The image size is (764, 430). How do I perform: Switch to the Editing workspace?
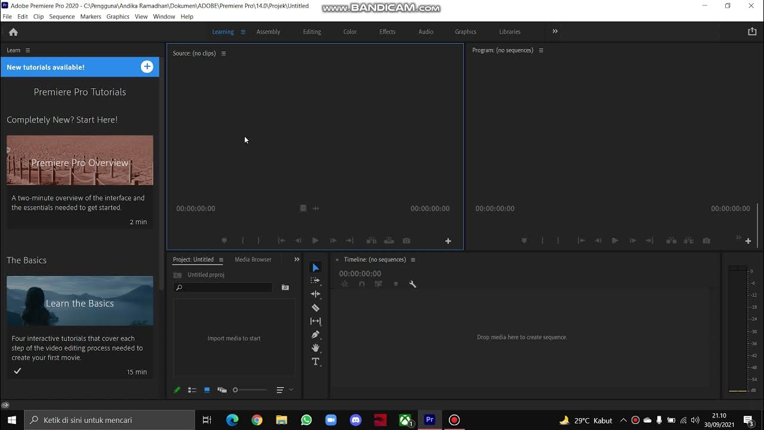(312, 32)
